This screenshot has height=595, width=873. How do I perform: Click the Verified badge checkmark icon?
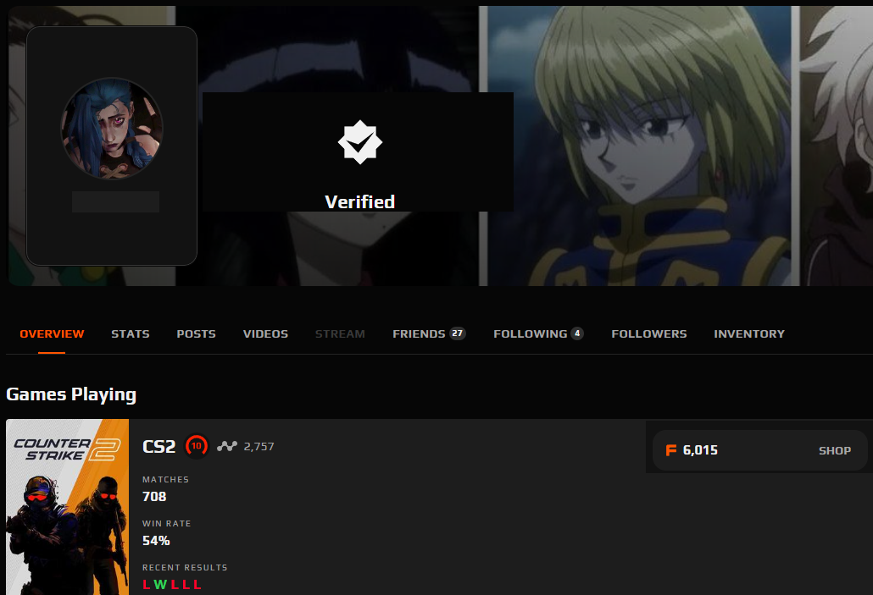(360, 142)
